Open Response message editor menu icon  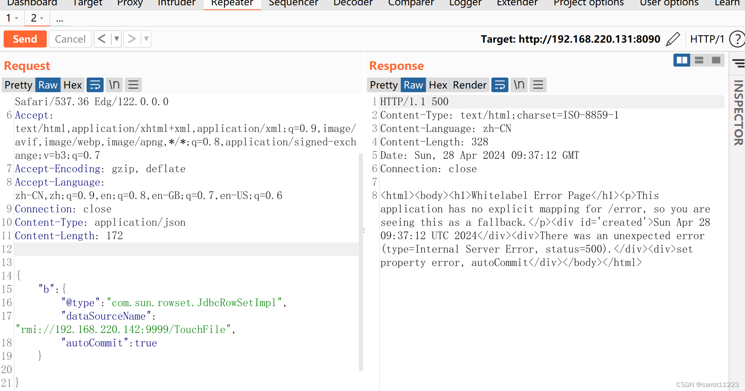pyautogui.click(x=538, y=85)
